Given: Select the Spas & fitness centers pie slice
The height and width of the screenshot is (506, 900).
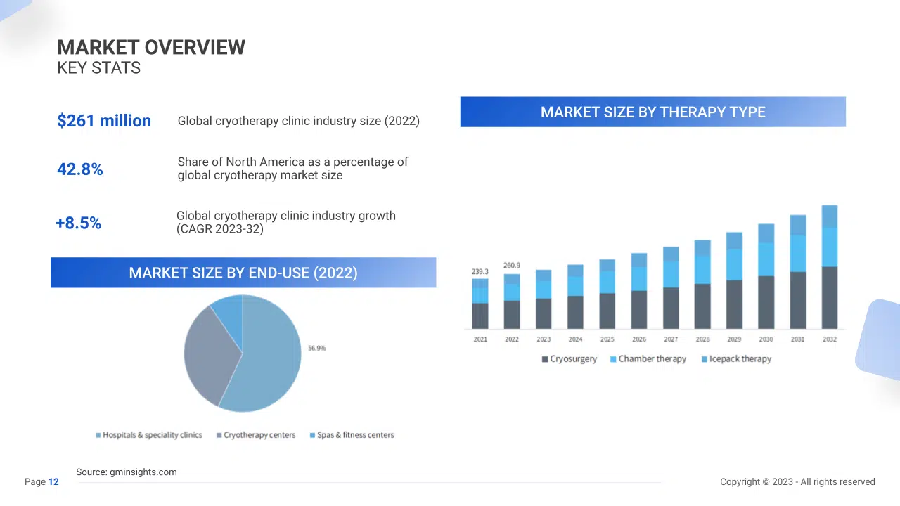Looking at the screenshot, I should pyautogui.click(x=230, y=316).
